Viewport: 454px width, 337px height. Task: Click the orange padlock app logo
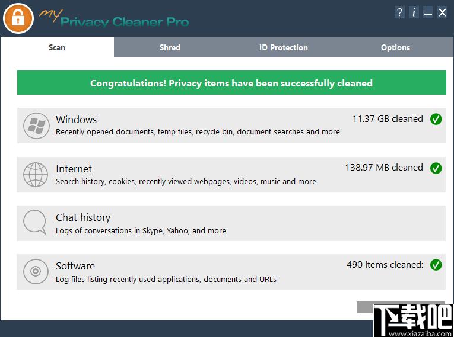pos(18,18)
